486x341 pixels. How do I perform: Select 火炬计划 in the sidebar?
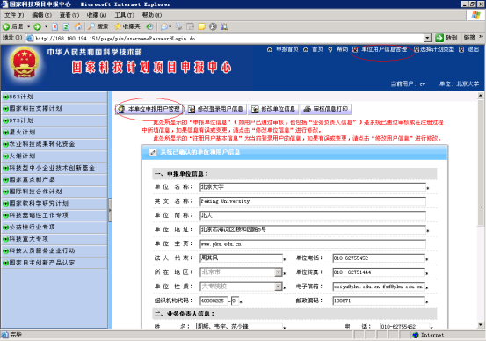[54, 156]
